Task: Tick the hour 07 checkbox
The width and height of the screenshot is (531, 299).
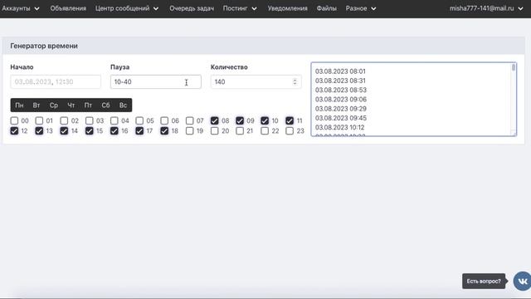Action: (x=190, y=120)
